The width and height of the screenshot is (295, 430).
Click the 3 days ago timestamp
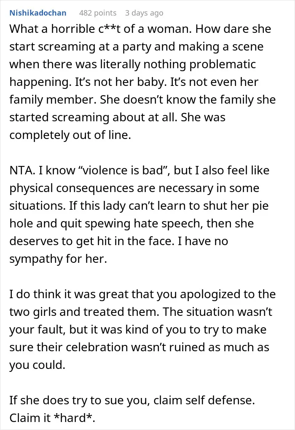(x=144, y=13)
